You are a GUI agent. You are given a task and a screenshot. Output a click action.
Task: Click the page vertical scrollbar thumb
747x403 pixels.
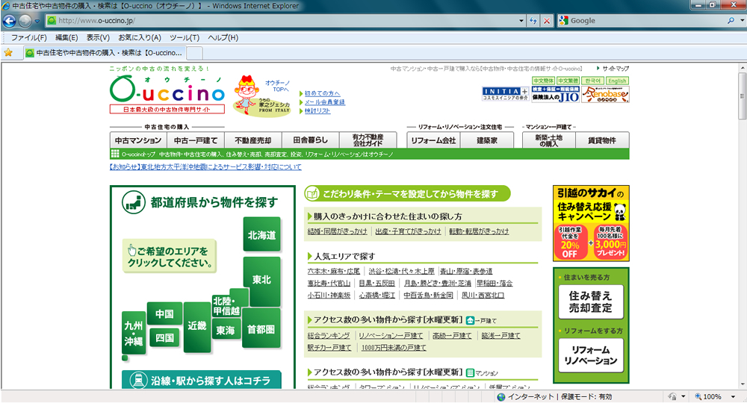tap(743, 96)
